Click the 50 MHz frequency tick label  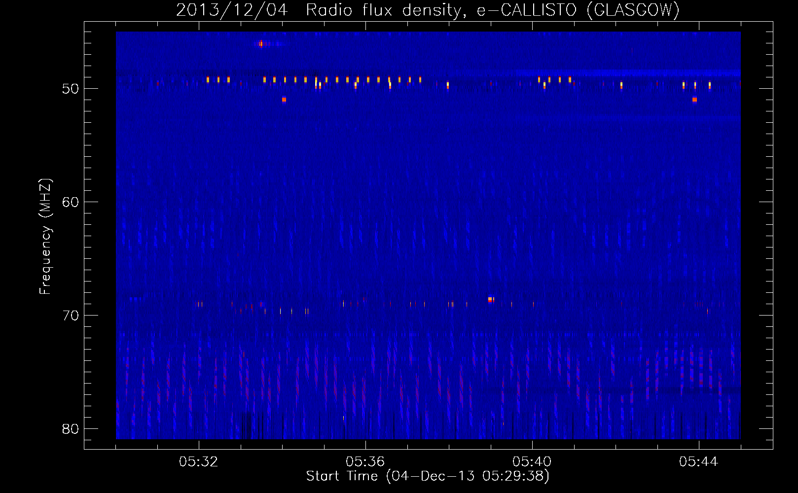[x=71, y=89]
